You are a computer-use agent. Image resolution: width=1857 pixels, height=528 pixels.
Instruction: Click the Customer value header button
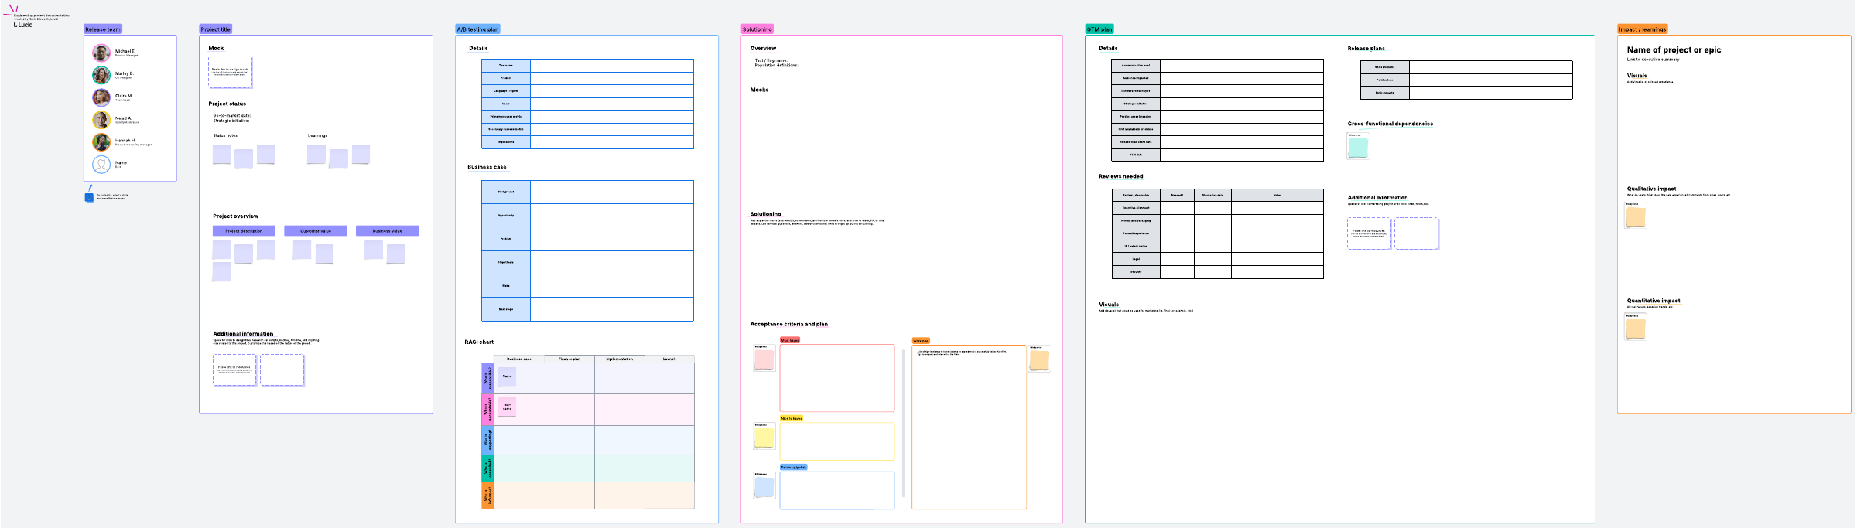click(315, 231)
